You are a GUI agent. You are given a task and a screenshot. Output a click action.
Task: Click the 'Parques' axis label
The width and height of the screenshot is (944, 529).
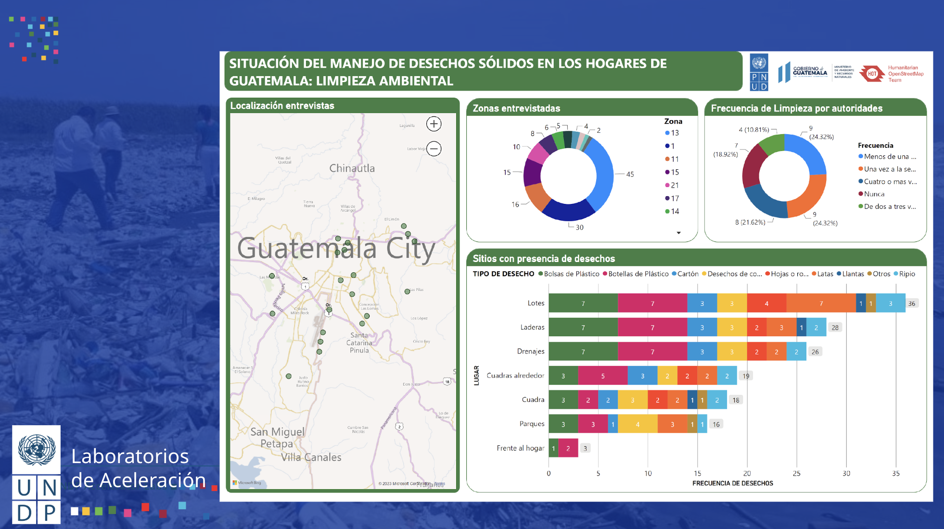[x=532, y=424]
